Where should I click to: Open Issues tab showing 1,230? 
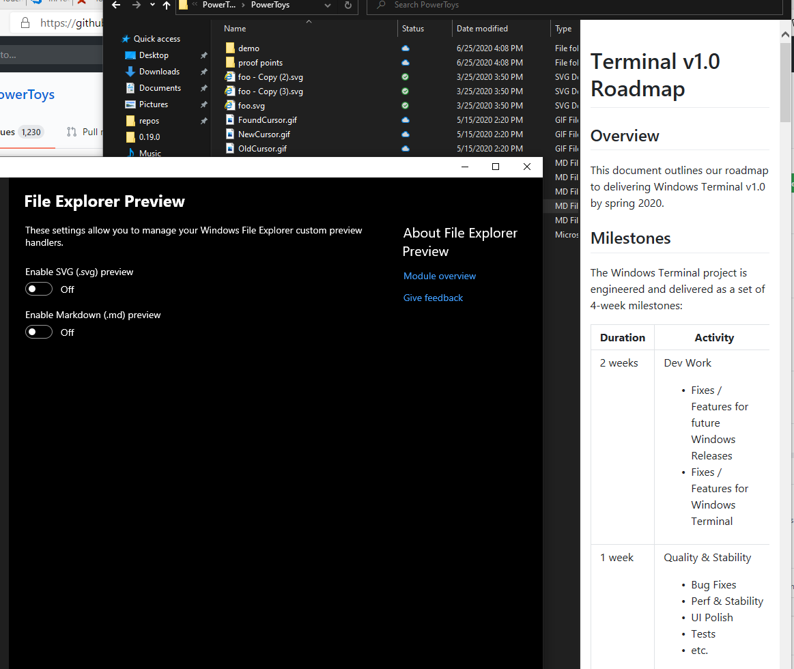tap(22, 132)
